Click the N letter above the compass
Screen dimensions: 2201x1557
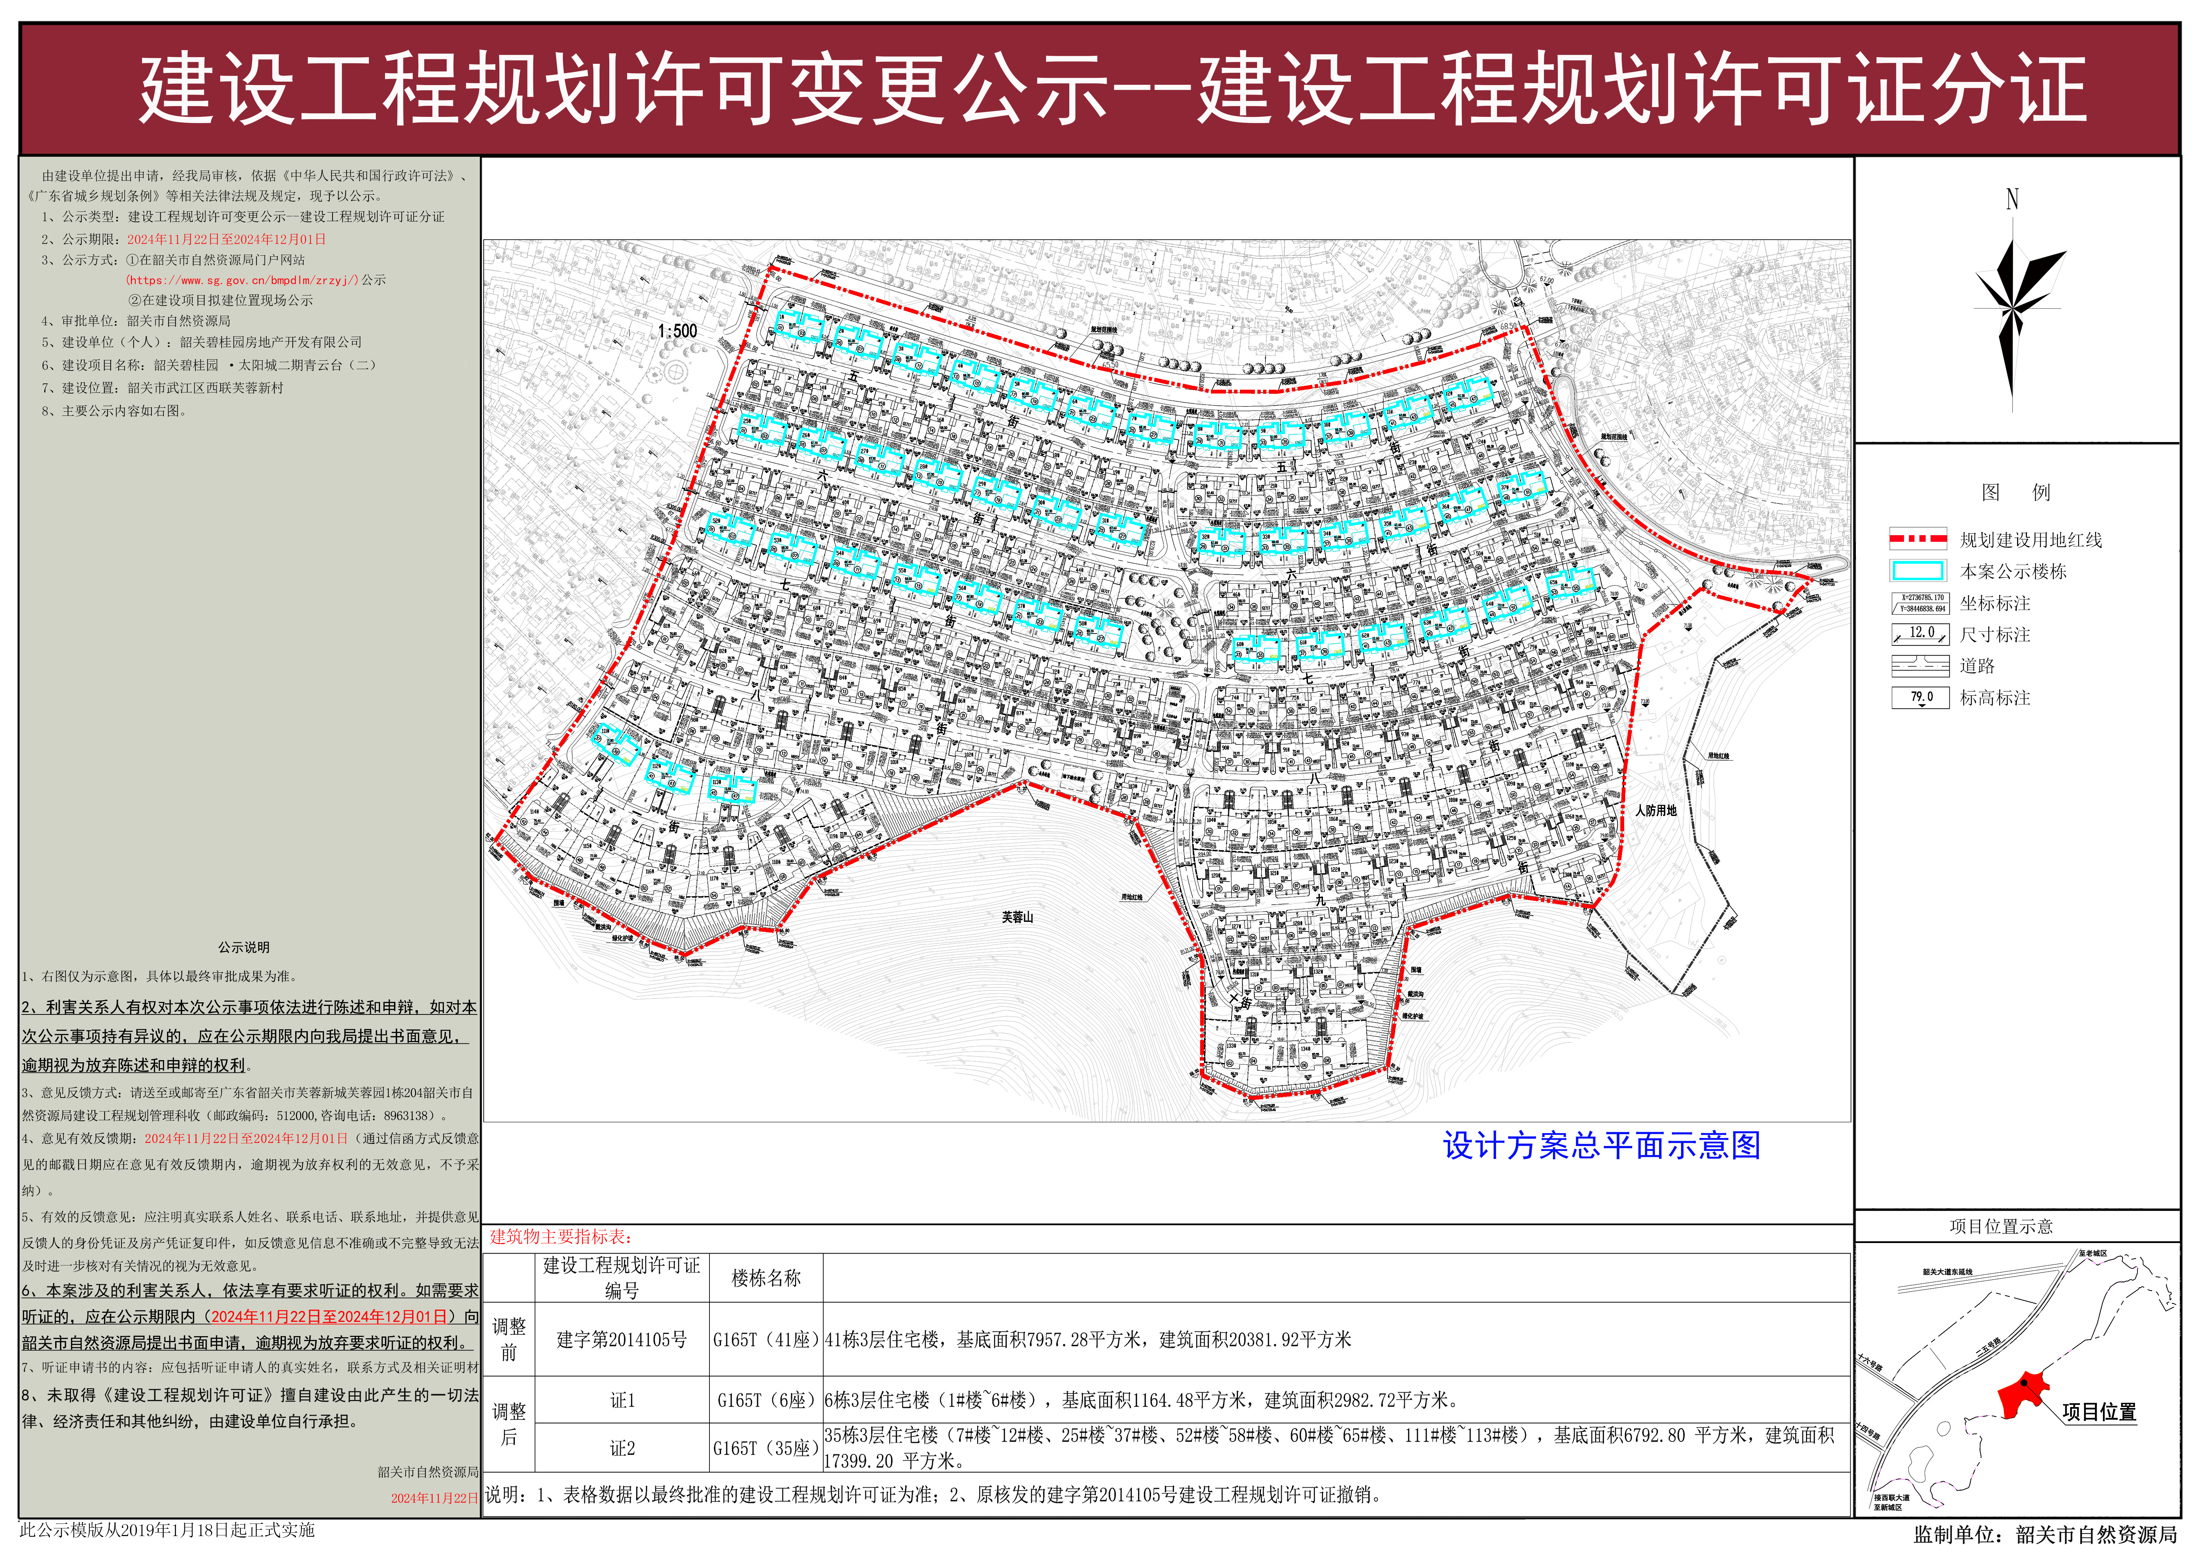(x=2012, y=200)
